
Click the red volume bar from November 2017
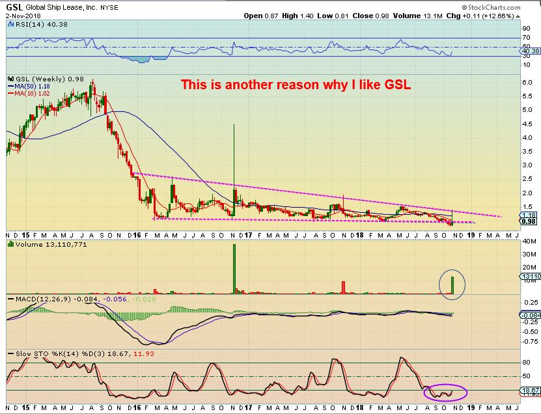(x=343, y=288)
